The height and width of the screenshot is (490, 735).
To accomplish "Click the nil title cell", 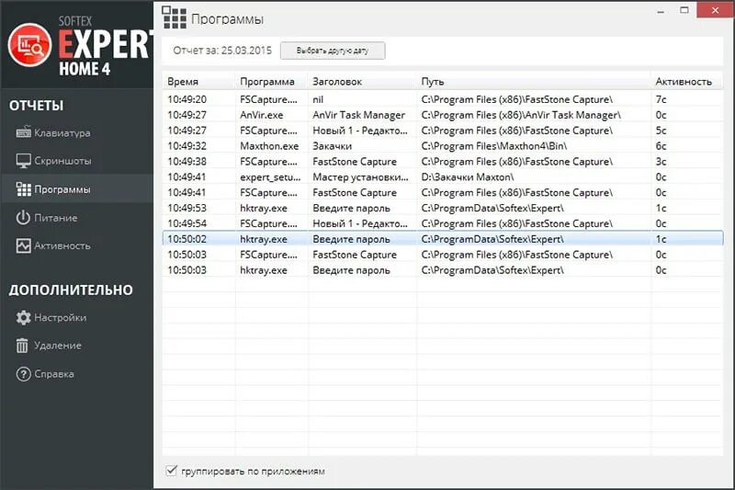I will [318, 99].
